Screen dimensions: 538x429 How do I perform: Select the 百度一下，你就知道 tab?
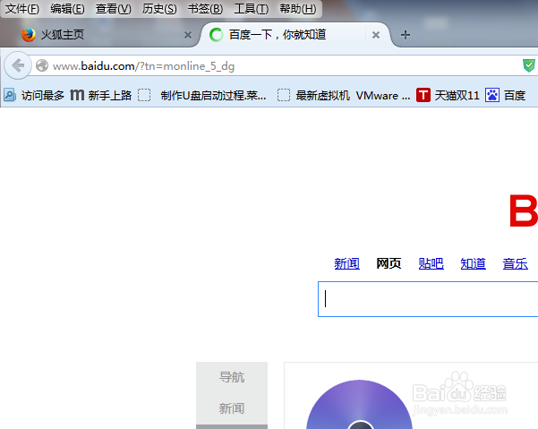(x=295, y=35)
